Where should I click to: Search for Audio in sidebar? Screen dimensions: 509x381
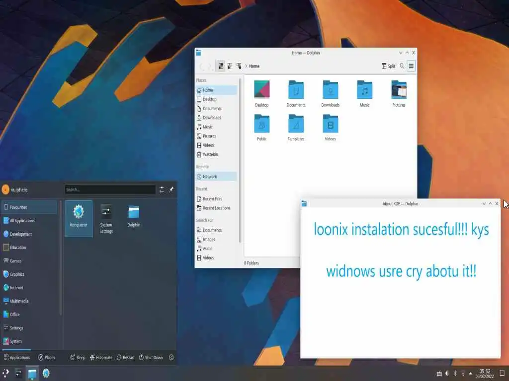217,249
